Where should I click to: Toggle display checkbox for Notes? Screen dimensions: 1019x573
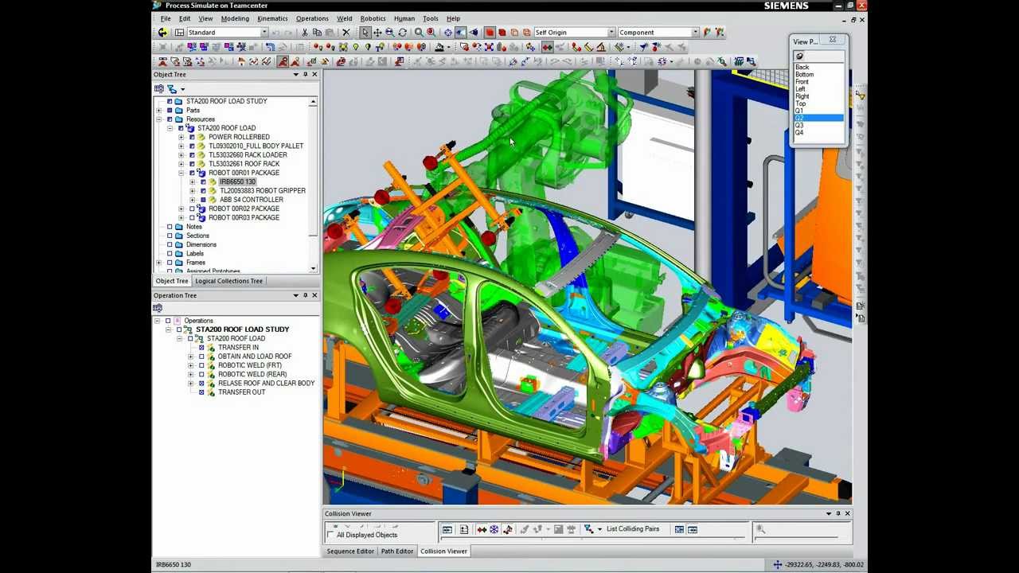tap(170, 227)
